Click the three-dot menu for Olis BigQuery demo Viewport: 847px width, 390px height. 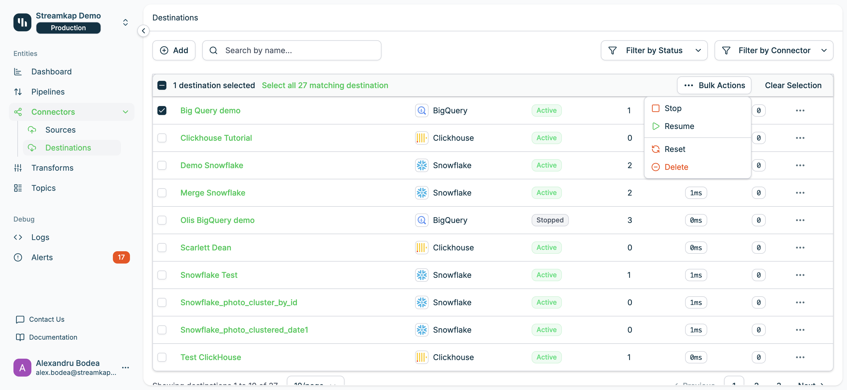[800, 220]
